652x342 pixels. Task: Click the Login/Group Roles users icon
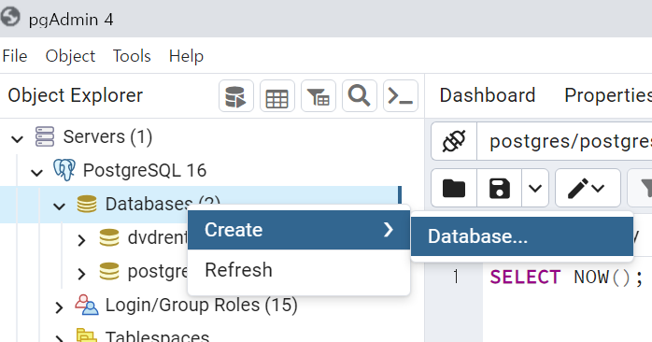coord(87,305)
